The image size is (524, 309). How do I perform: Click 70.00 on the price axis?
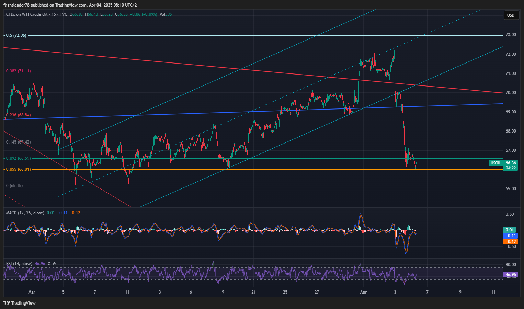511,93
